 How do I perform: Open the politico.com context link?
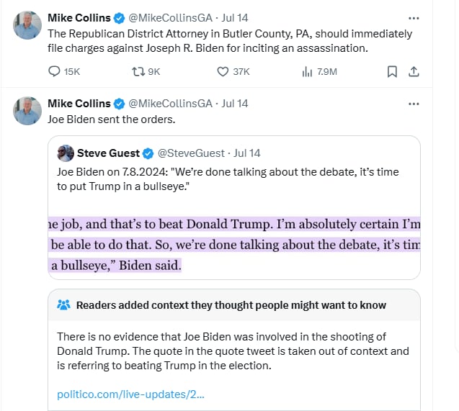pos(130,394)
